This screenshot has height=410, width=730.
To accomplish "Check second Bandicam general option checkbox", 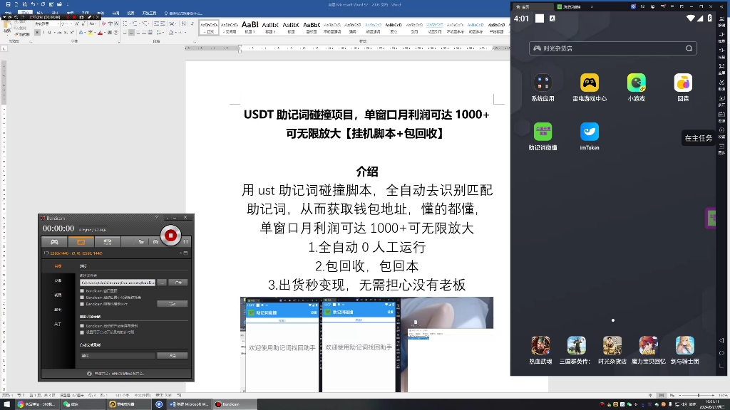I will click(x=82, y=298).
